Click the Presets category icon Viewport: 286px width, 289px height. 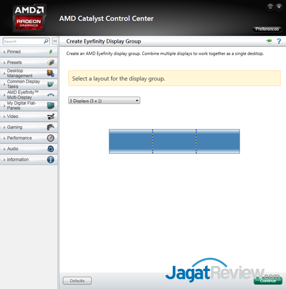click(x=51, y=62)
